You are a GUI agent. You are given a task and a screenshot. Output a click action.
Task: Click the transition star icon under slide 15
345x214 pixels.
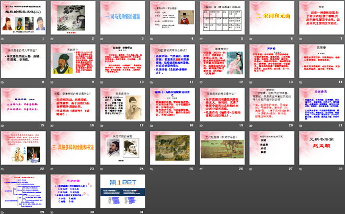tap(3, 126)
